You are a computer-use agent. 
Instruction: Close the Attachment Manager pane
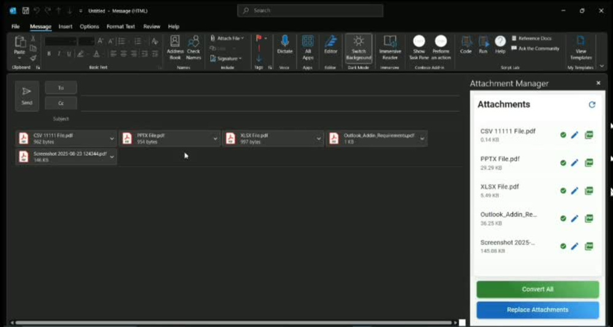pos(598,83)
